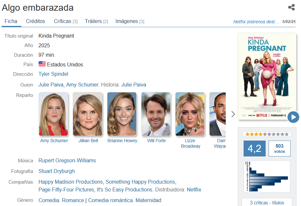
Task: Open Will Forte's photo thumbnail
Action: (x=156, y=114)
